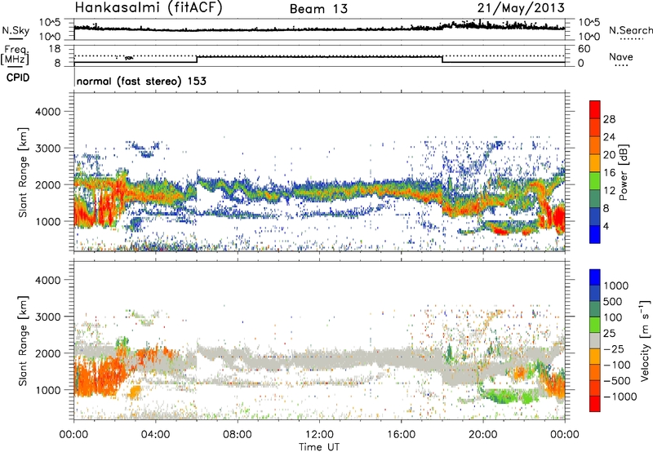
Task: Pick the gray segment of velocity colorbar
Action: (x=595, y=340)
